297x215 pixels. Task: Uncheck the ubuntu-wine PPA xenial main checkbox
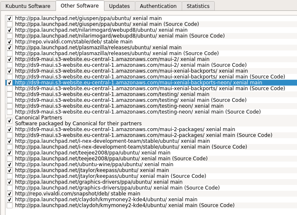10,164
